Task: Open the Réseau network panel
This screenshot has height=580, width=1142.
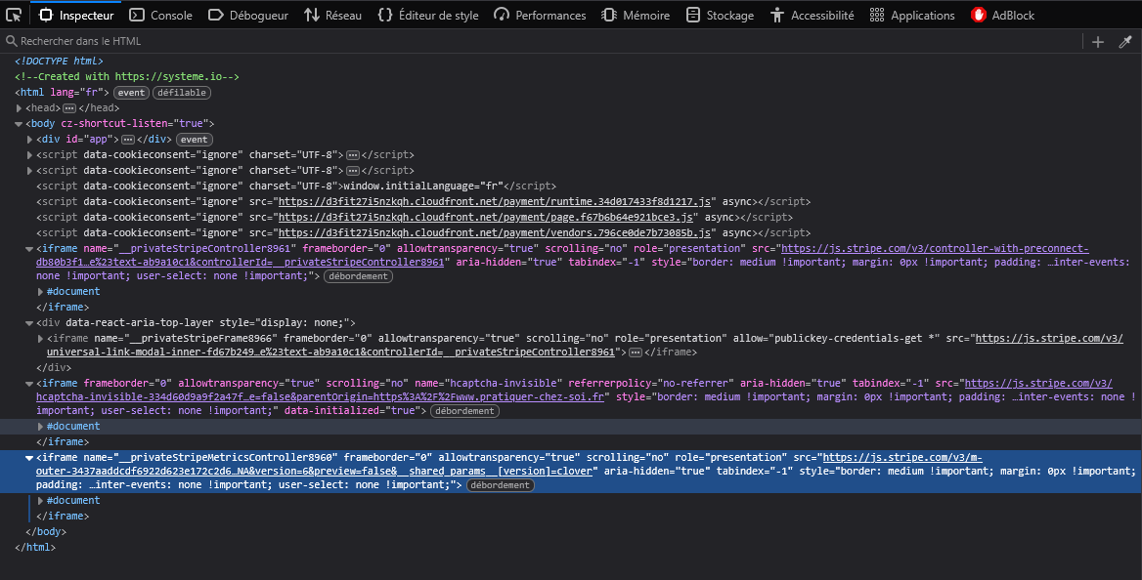Action: [x=332, y=15]
